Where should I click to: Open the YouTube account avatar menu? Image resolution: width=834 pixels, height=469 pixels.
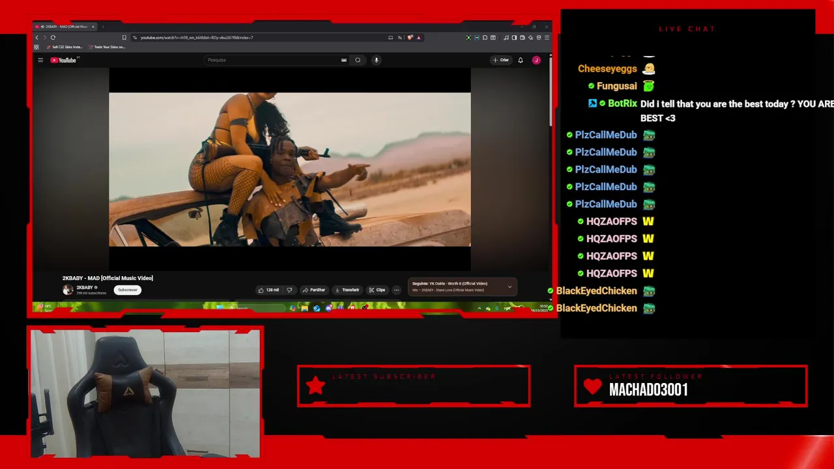536,60
